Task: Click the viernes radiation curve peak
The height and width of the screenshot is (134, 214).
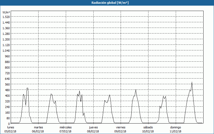Action: pyautogui.click(x=136, y=90)
